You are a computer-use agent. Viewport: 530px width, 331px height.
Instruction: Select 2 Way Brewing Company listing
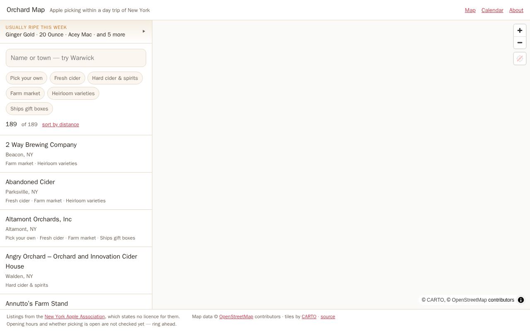pos(76,154)
